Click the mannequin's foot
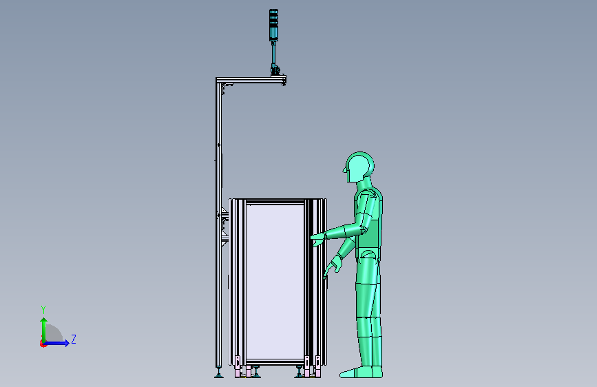597x387 pixels. (361, 372)
